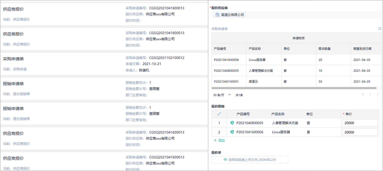Viewport: 383px width, 171px height.
Task: Click the 单价 input for Linux服务器 row
Action: [360, 132]
